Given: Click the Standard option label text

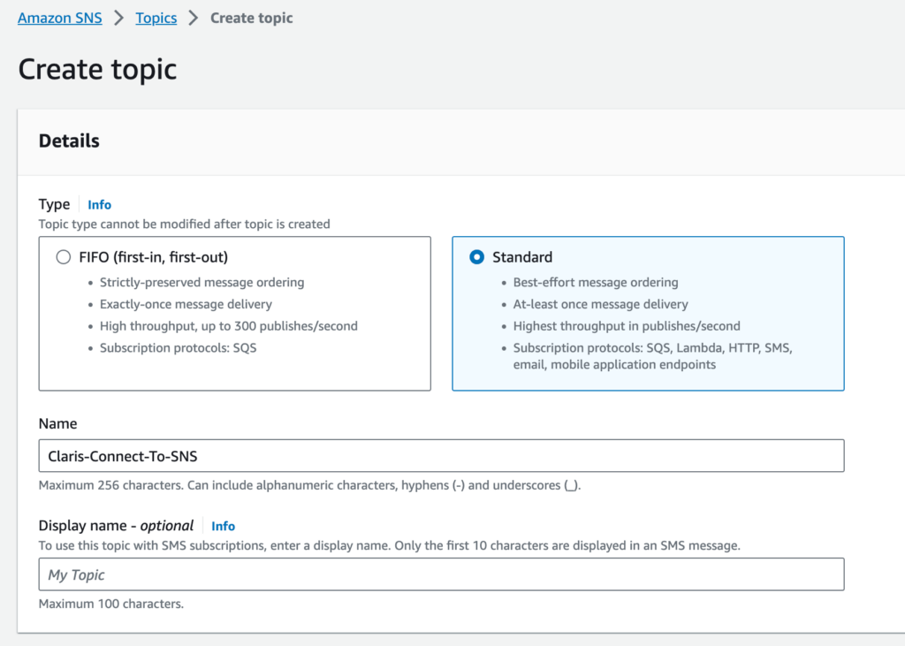Looking at the screenshot, I should pos(521,257).
